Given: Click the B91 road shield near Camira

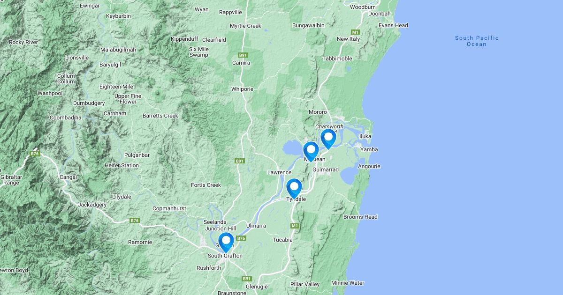Looking at the screenshot, I should tap(243, 55).
